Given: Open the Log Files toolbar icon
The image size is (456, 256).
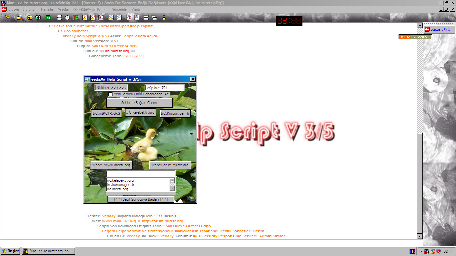Looking at the screenshot, I should tap(119, 17).
